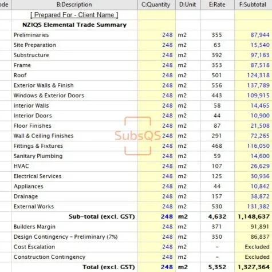Click the Design Contingency subtotal 86,837
This screenshot has height=272, width=272.
[260, 237]
